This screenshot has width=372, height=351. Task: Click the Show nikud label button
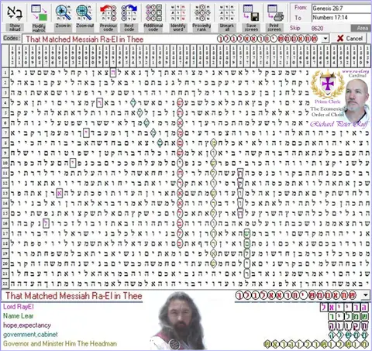[15, 27]
